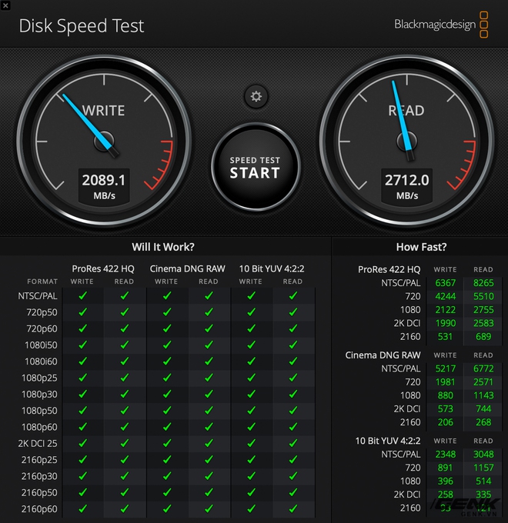Viewport: 508px width, 523px height.
Task: Open settings with the gear icon
Action: (256, 97)
